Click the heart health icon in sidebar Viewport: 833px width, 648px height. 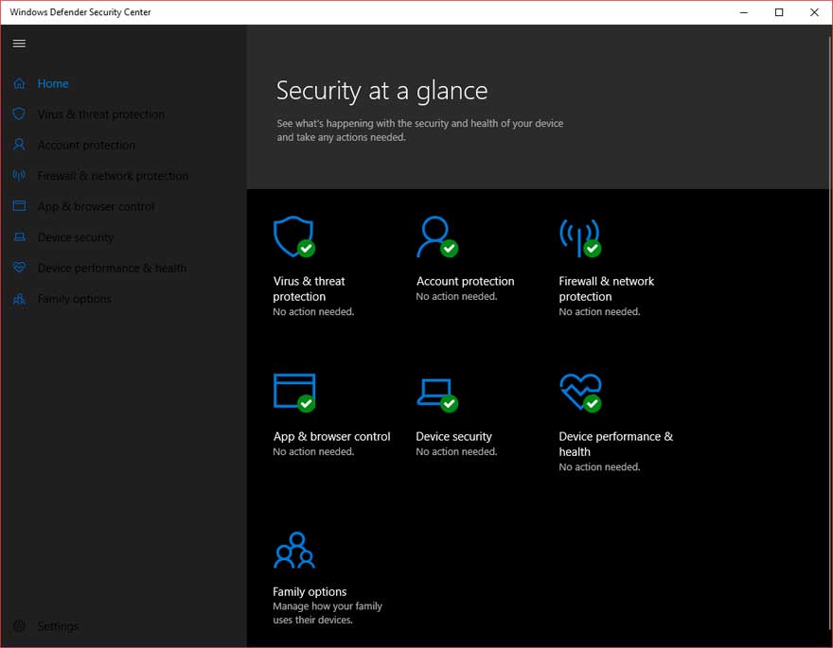point(19,268)
